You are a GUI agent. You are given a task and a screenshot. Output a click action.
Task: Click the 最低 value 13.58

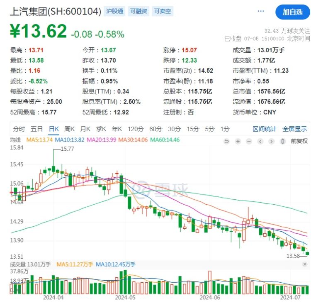[36, 60]
